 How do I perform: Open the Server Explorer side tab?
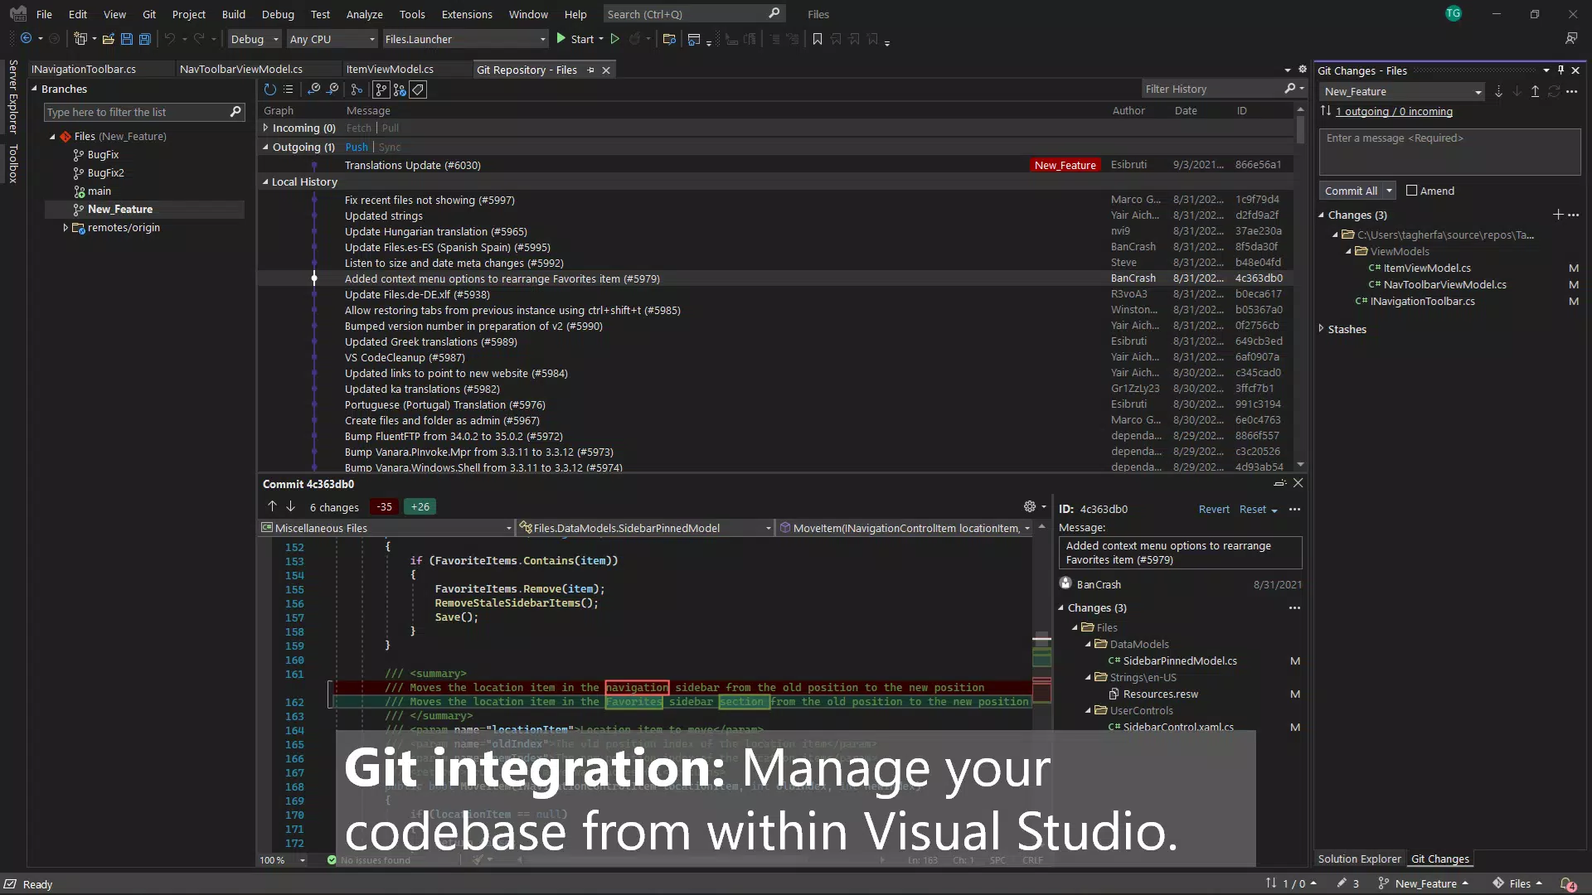pyautogui.click(x=13, y=97)
